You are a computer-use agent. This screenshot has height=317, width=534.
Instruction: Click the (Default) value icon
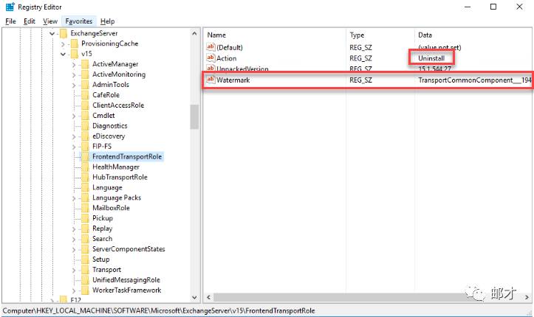point(211,47)
